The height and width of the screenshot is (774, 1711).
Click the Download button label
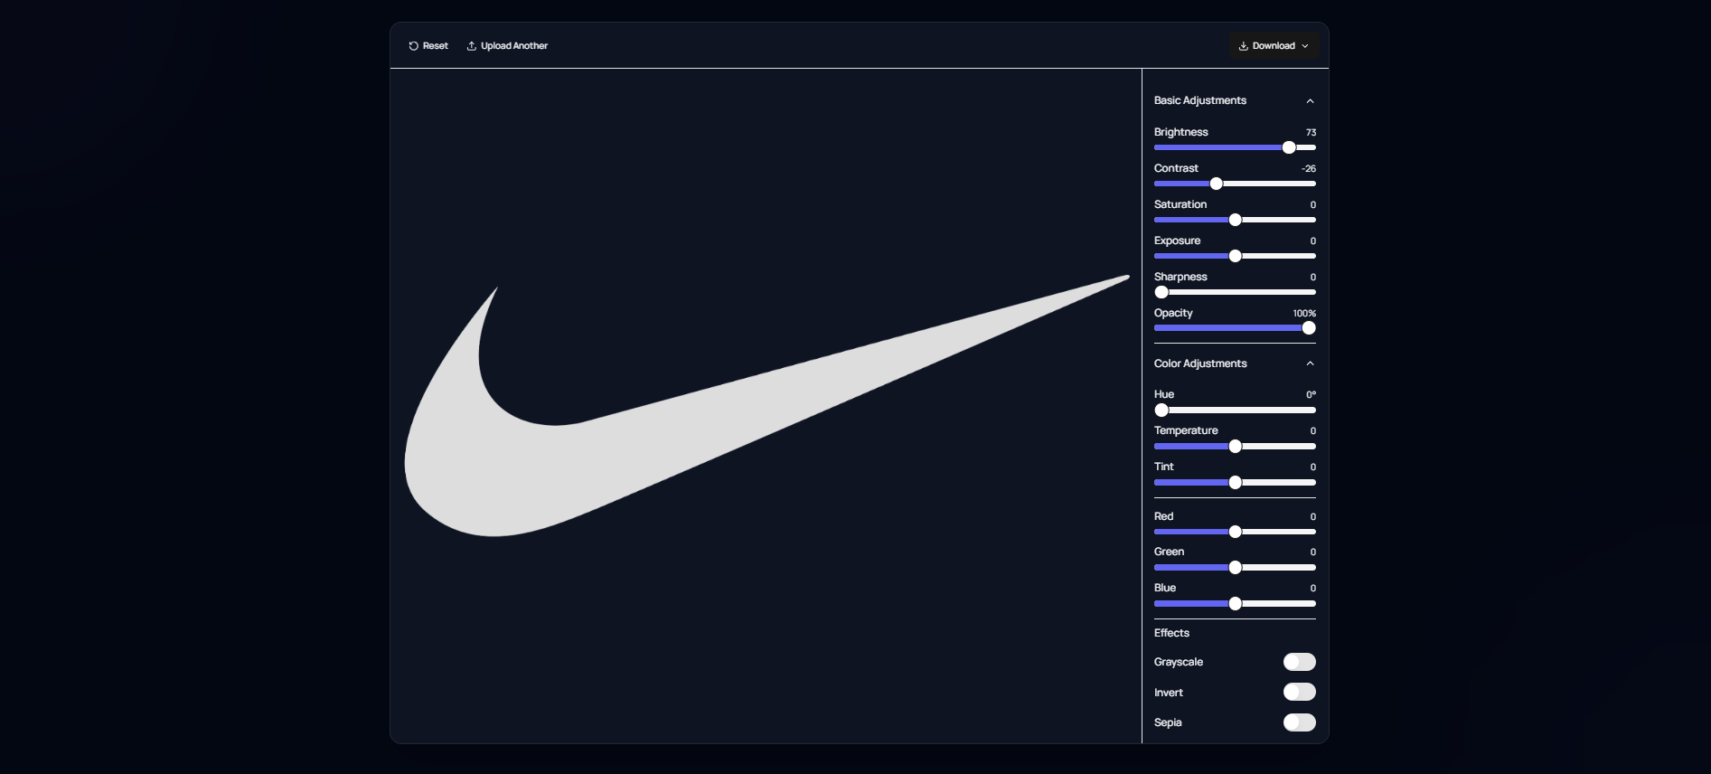pos(1274,46)
